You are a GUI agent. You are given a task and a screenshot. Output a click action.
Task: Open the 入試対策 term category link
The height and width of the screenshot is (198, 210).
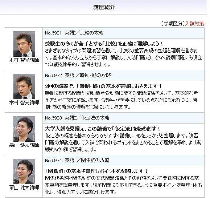pyautogui.click(x=195, y=24)
